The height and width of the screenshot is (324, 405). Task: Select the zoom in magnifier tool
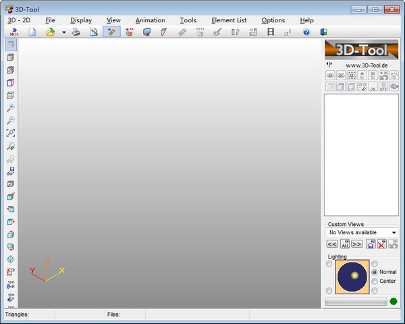pyautogui.click(x=10, y=108)
